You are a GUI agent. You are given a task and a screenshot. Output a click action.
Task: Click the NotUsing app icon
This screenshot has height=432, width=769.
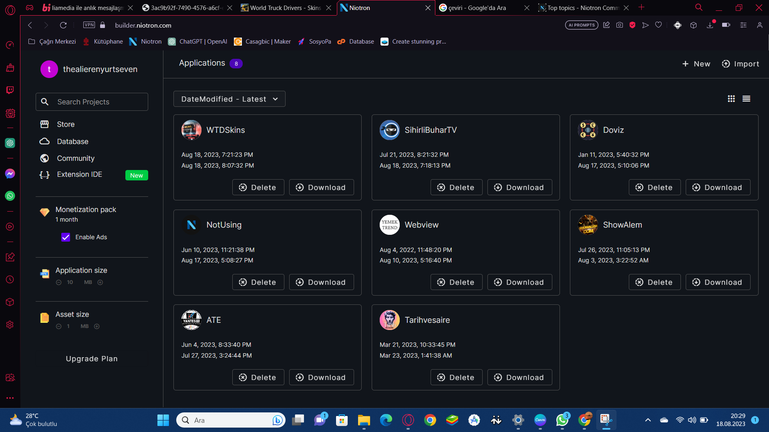click(x=191, y=225)
